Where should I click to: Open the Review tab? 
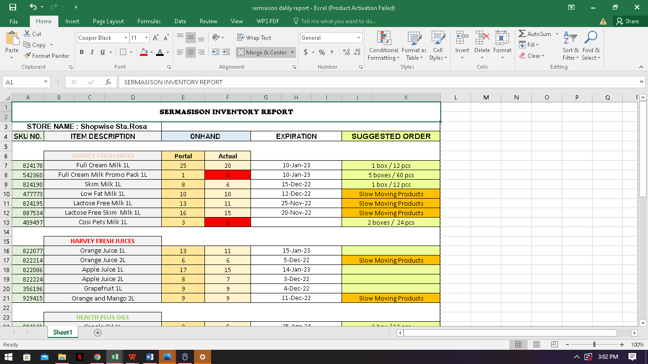(x=208, y=21)
